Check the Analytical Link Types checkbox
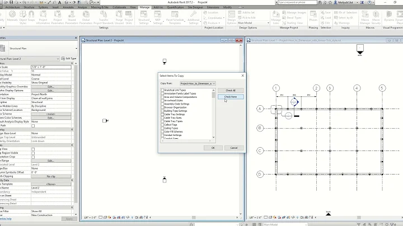Image resolution: width=403 pixels, height=226 pixels. point(162,90)
